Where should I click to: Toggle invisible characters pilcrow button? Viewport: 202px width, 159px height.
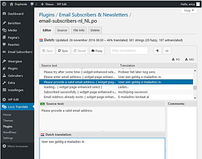(158, 51)
